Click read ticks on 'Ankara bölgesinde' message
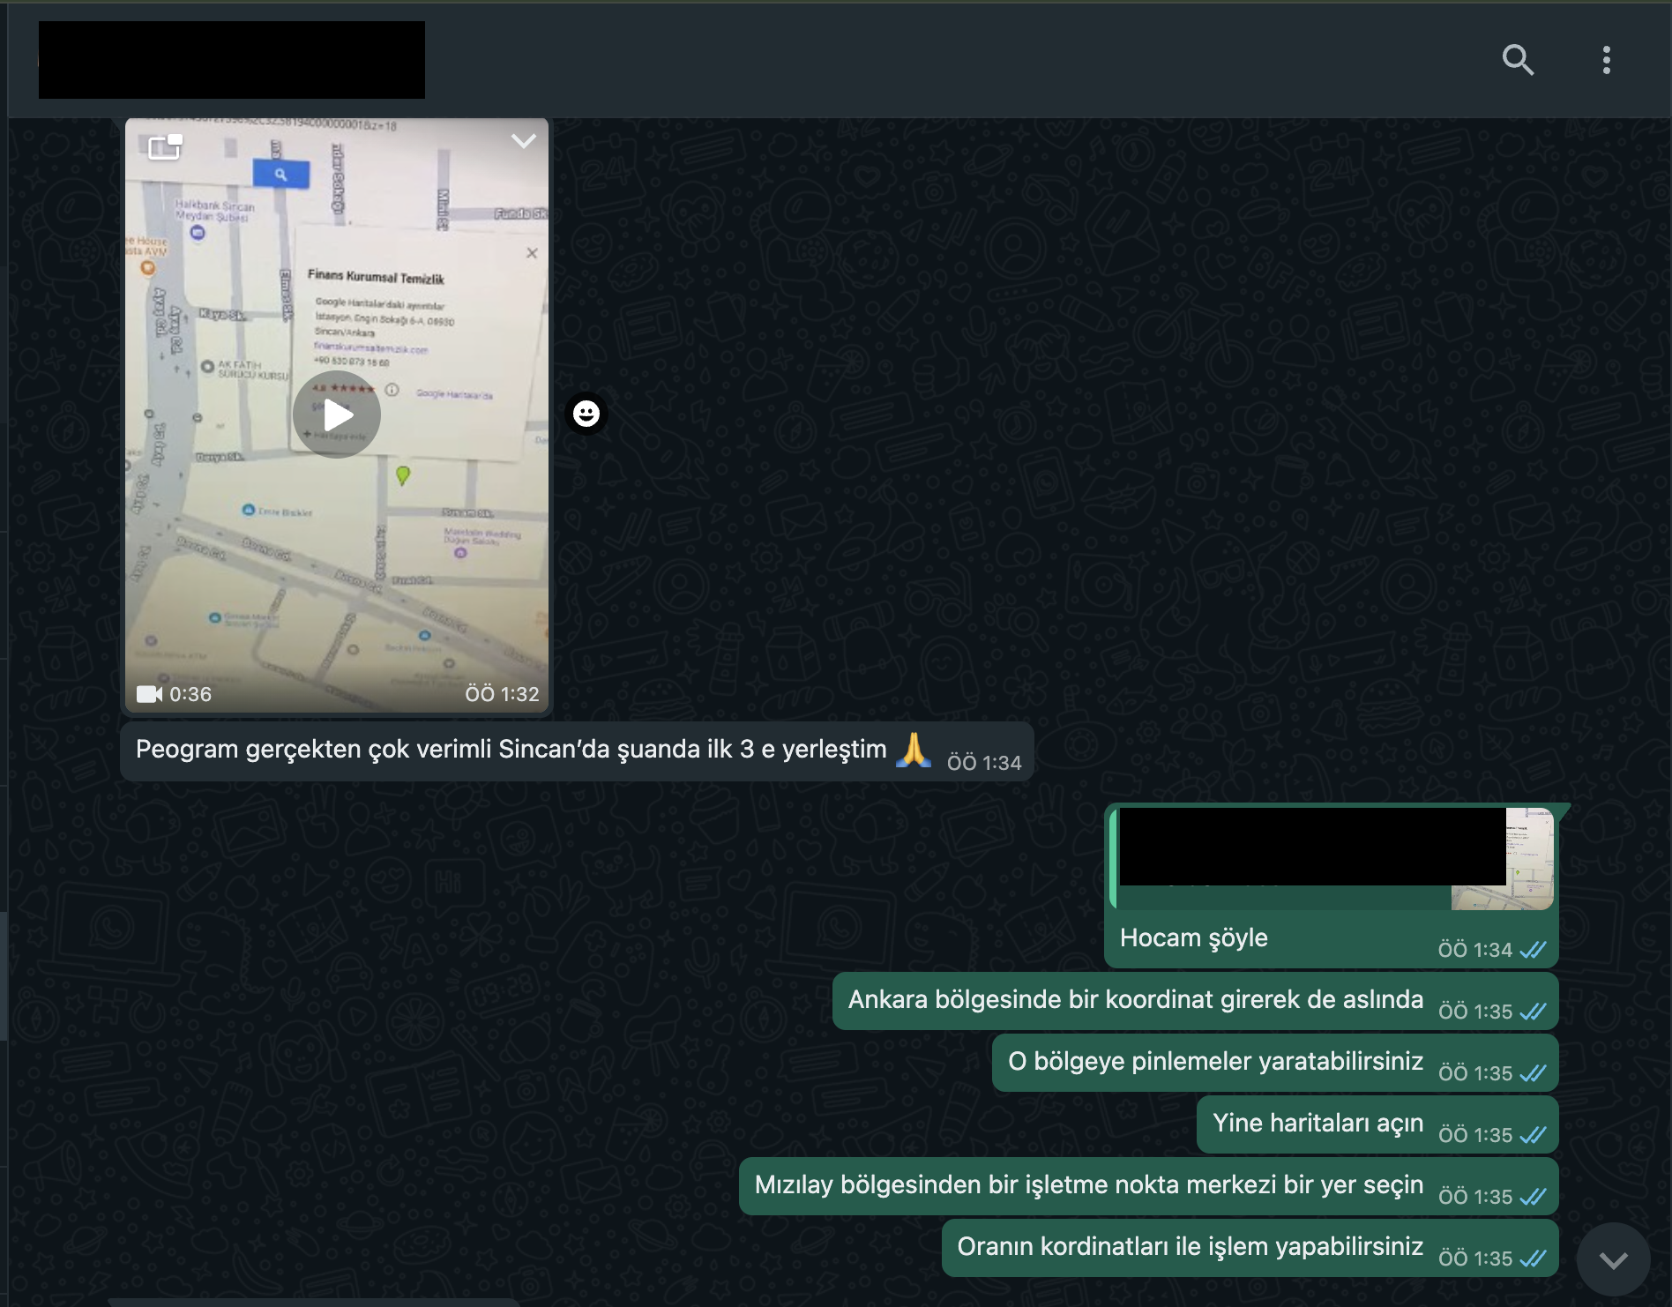 (x=1533, y=1012)
